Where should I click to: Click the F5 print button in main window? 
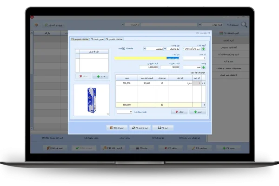click(x=142, y=148)
